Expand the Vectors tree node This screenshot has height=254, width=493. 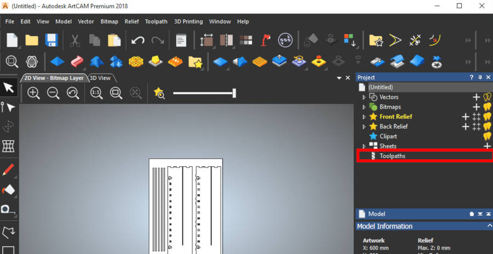click(364, 97)
